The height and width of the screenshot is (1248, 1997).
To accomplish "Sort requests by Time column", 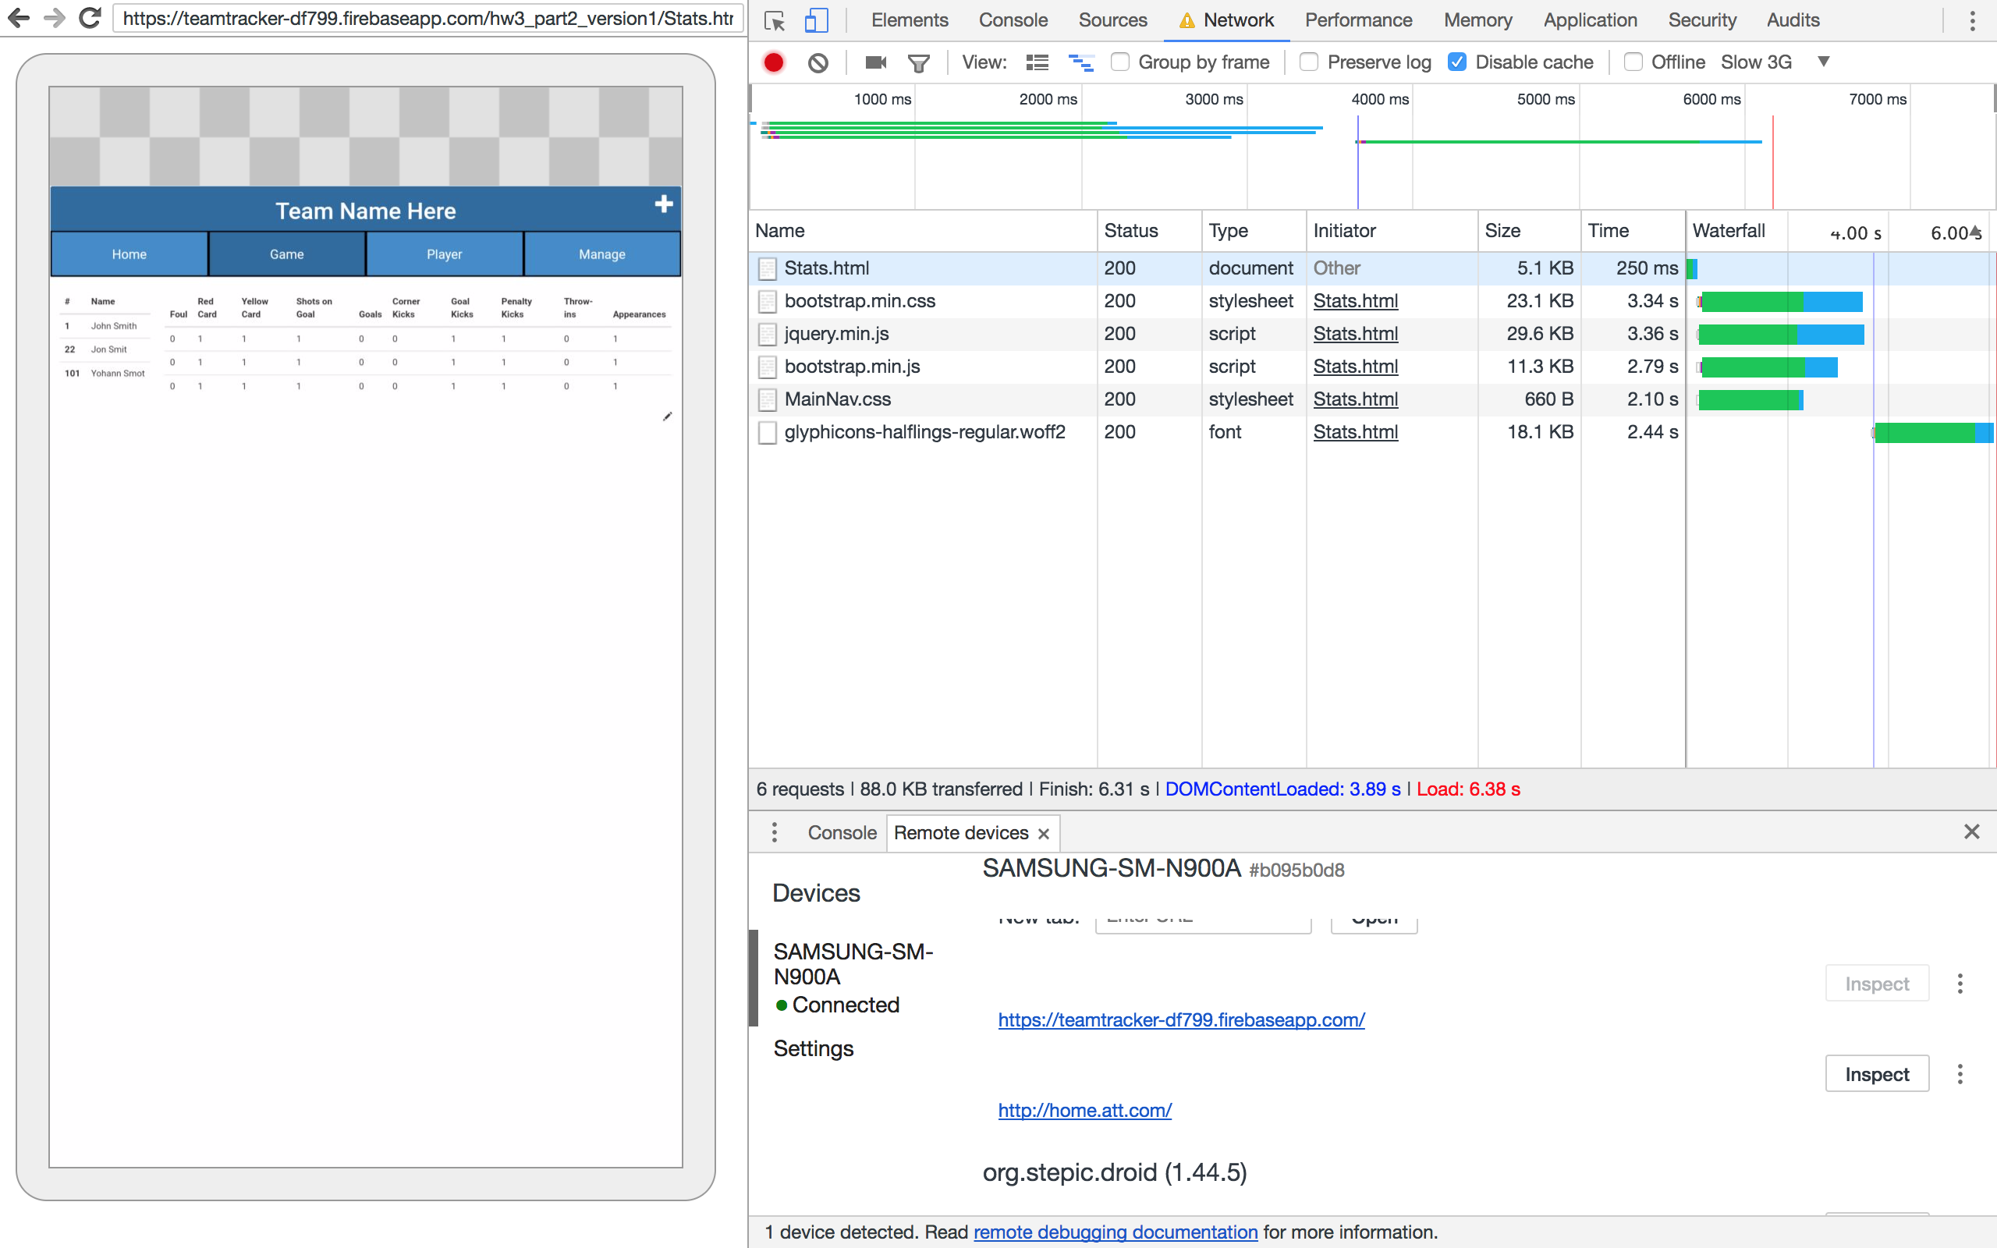I will point(1632,231).
